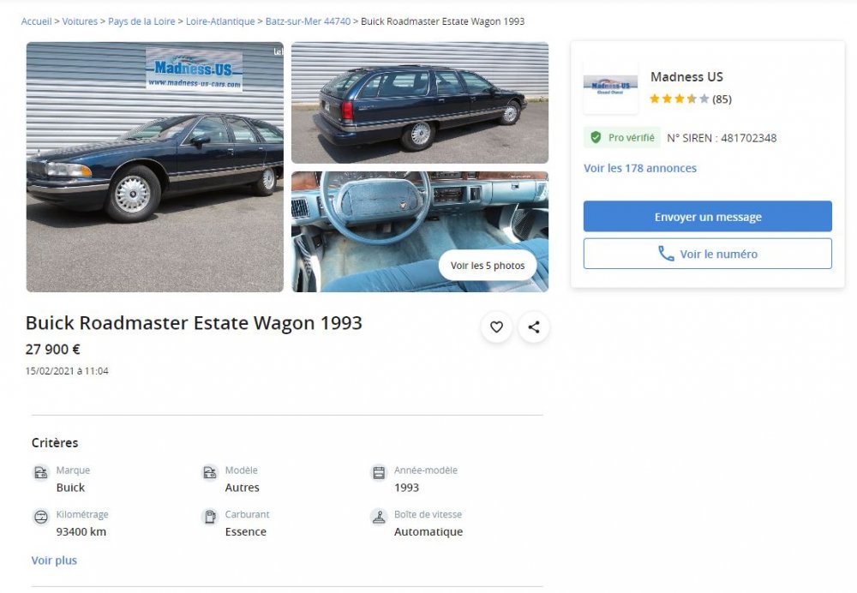Open main front-view car photo

155,167
